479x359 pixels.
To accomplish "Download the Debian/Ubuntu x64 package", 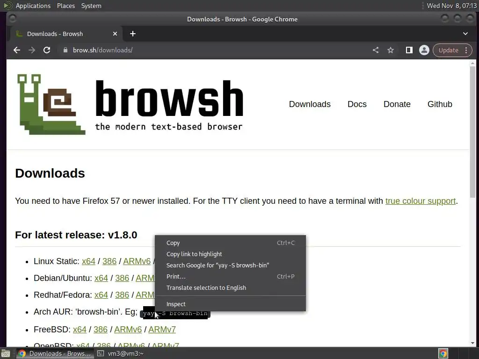I will (101, 278).
